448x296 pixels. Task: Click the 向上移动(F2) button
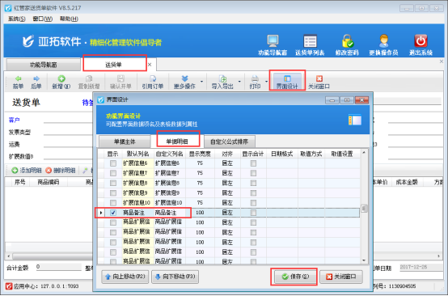(125, 277)
